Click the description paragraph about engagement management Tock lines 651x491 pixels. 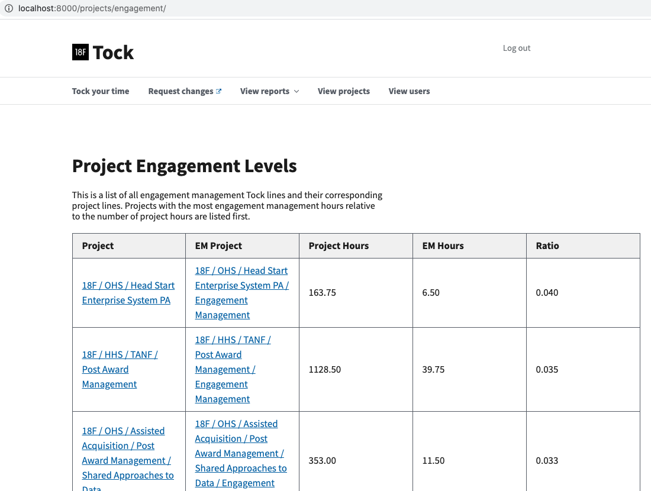tap(227, 206)
